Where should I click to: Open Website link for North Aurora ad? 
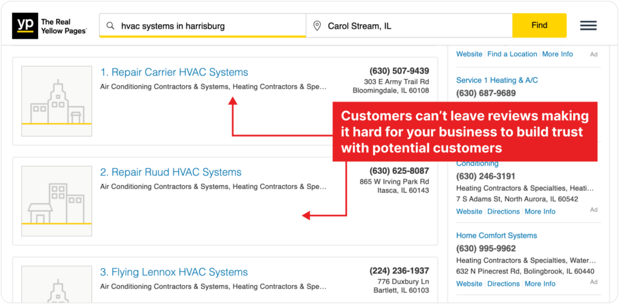pyautogui.click(x=469, y=211)
